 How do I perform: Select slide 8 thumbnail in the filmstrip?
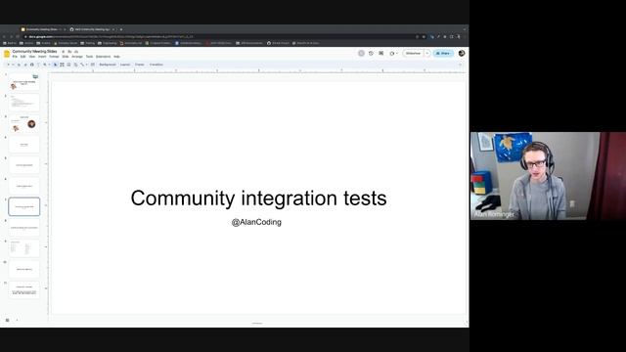[23, 228]
